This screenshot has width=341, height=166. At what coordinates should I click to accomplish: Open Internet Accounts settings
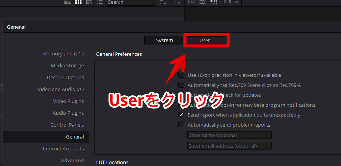coord(63,149)
